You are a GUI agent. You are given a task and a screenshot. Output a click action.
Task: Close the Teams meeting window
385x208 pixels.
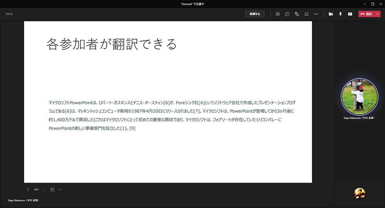tap(381, 4)
